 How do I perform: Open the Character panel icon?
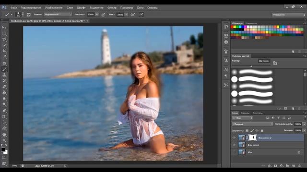click(x=226, y=70)
